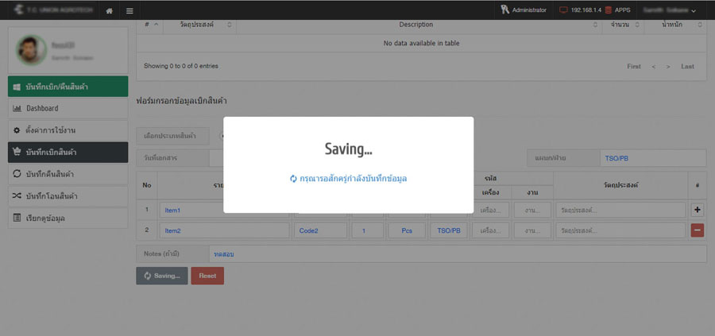Screen dimensions: 715x336
Task: Click the งาน field in row 2
Action: (x=532, y=230)
